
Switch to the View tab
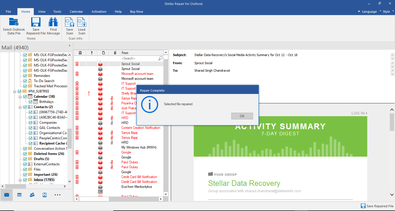(42, 12)
